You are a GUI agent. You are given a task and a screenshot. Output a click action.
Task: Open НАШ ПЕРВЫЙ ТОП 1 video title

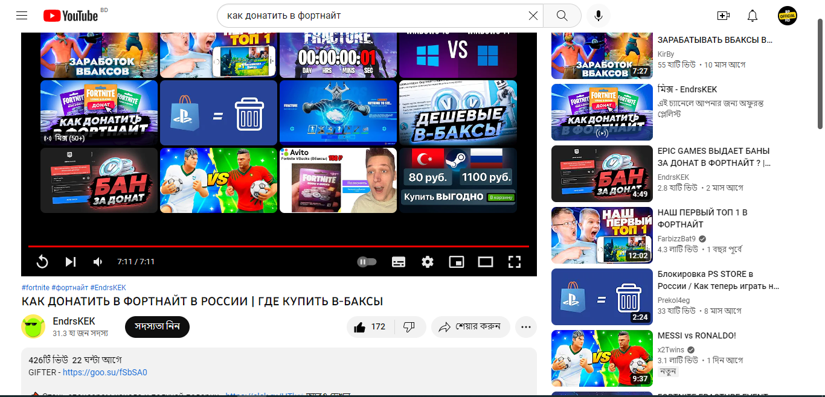[x=702, y=218]
